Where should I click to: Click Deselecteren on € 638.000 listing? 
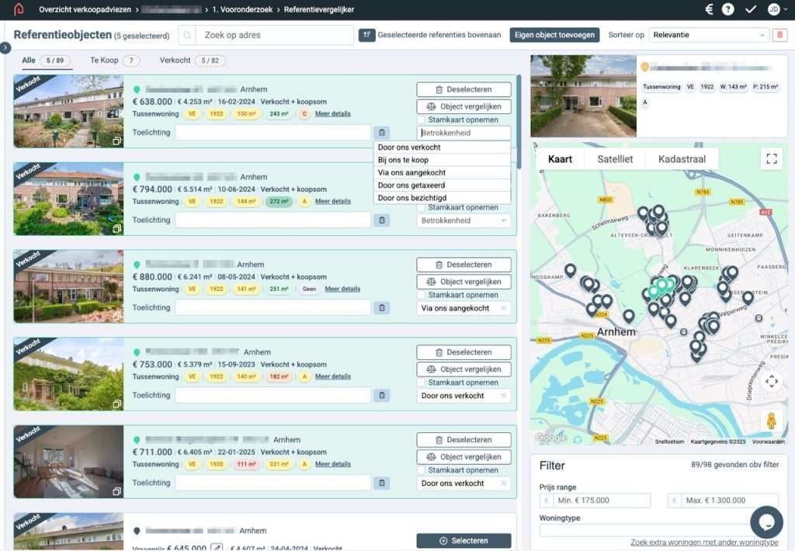(463, 89)
